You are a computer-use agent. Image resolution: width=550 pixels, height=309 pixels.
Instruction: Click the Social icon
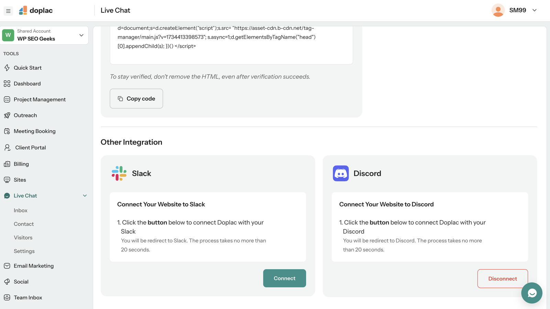7,282
